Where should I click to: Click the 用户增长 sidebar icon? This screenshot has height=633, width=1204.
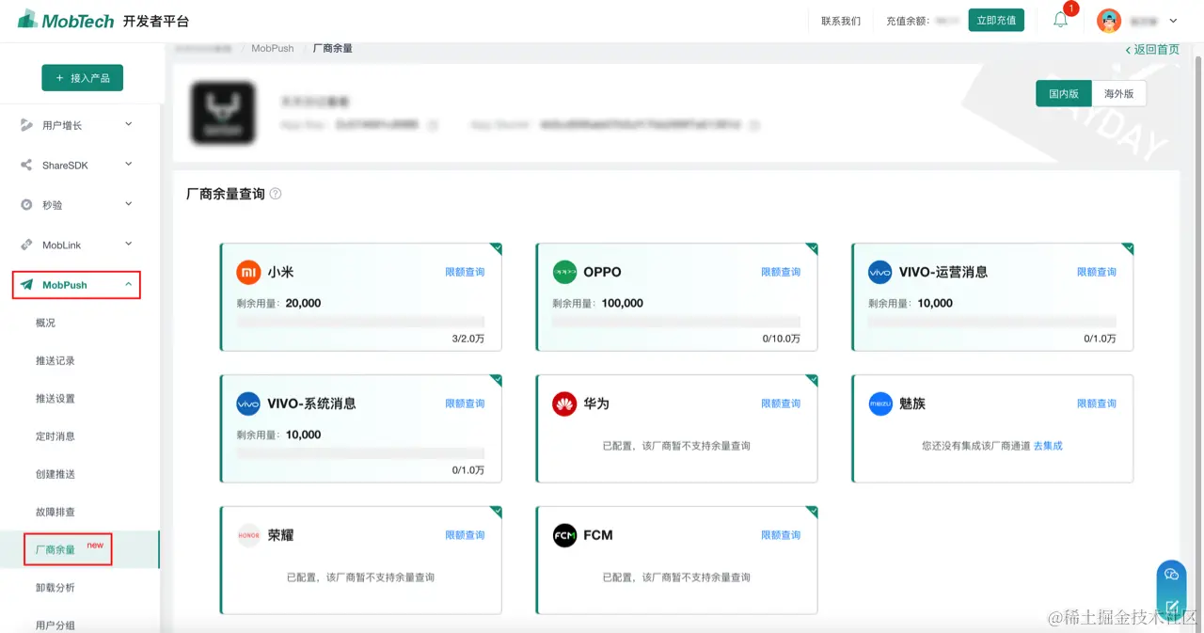26,125
